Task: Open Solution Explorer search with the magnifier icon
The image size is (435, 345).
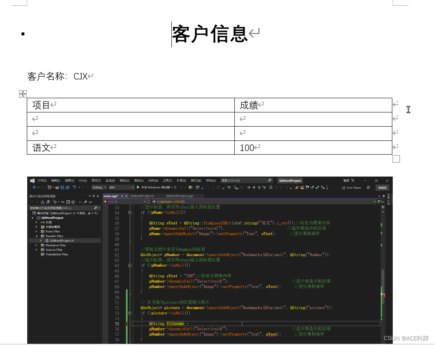Action: tap(95, 208)
